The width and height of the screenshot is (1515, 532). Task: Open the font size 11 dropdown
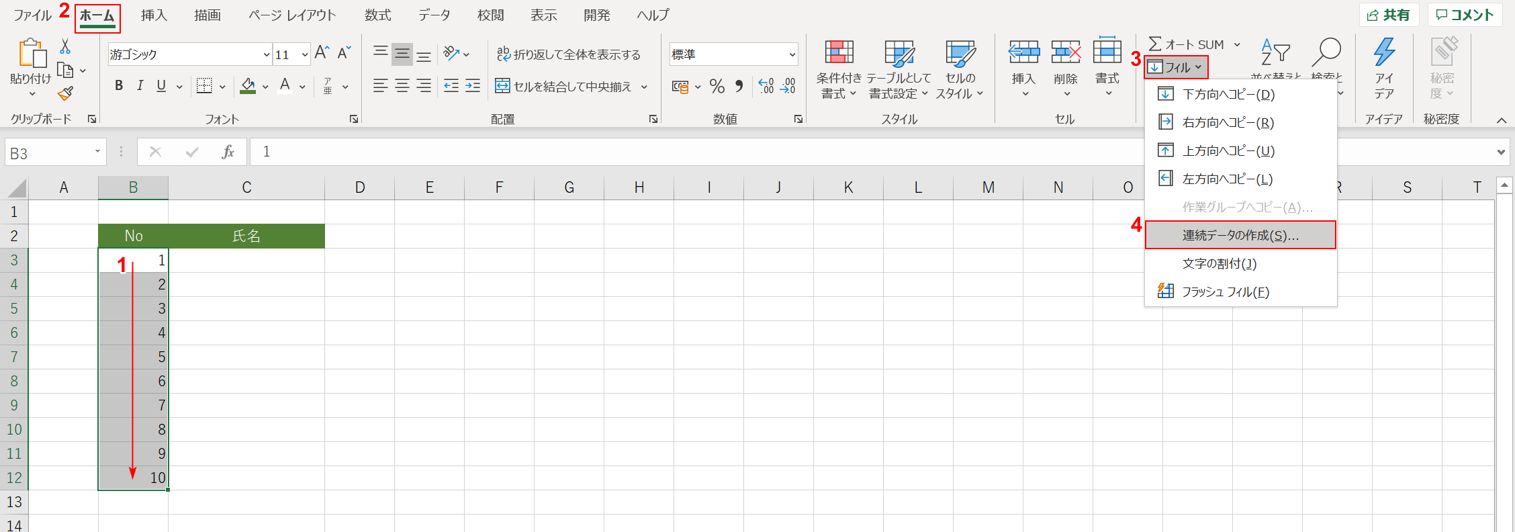click(x=305, y=54)
